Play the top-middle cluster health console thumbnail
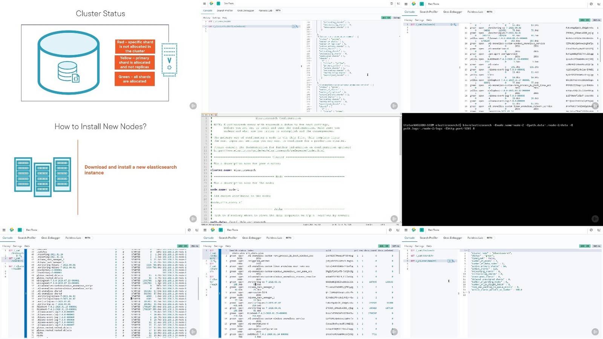This screenshot has height=339, width=603. (394, 106)
